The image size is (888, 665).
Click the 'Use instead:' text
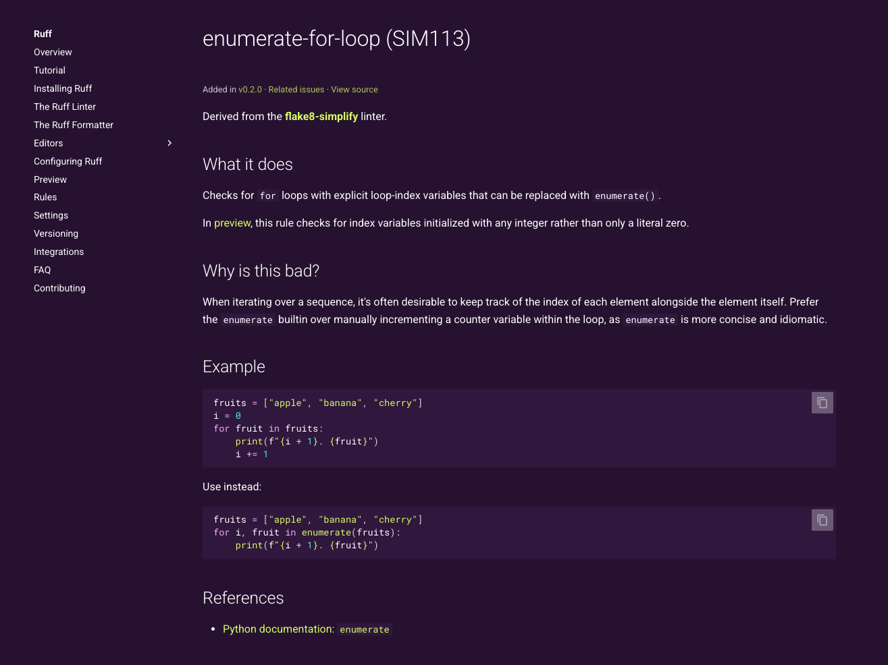click(x=232, y=486)
